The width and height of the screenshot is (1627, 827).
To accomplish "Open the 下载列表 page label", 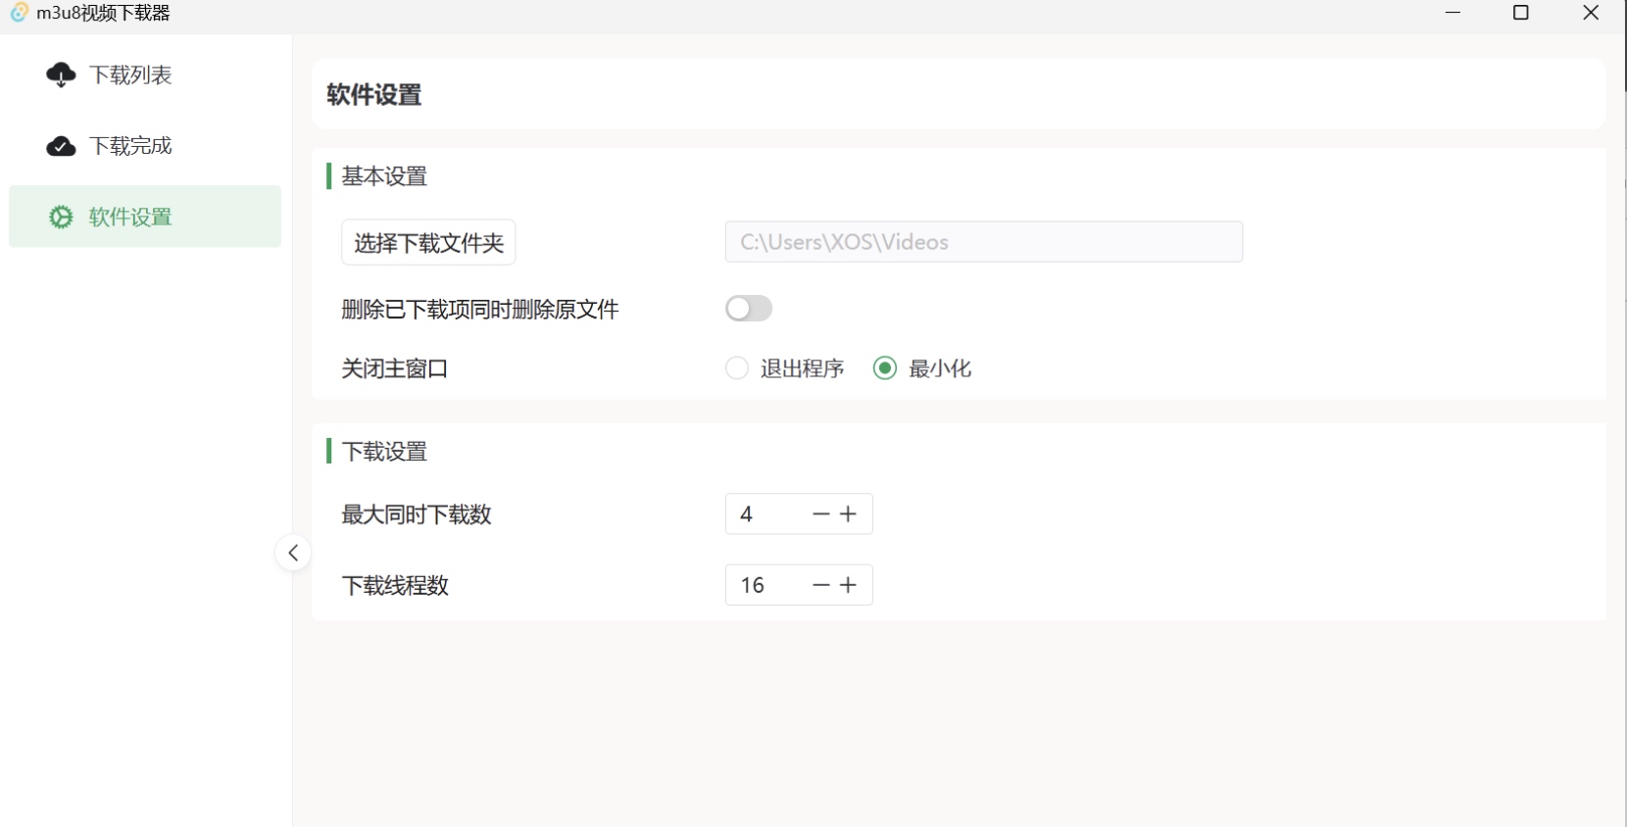I will tap(130, 74).
